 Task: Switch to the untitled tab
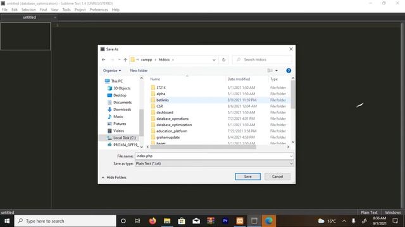pyautogui.click(x=30, y=18)
